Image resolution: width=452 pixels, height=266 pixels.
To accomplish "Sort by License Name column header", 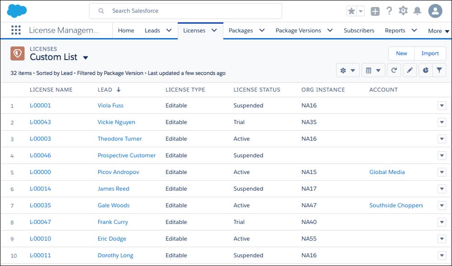I will [51, 89].
